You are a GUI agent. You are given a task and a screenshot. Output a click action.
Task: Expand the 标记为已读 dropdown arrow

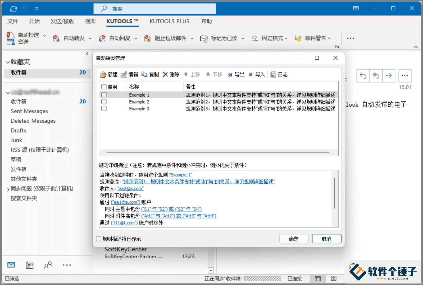[243, 39]
